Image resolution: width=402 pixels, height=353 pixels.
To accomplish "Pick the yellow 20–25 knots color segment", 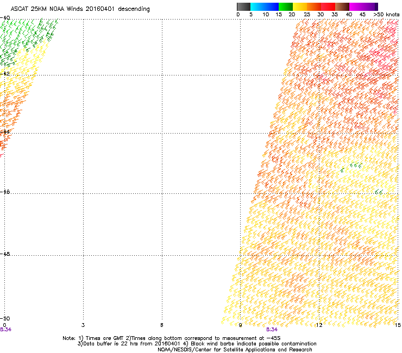I will tap(300, 7).
